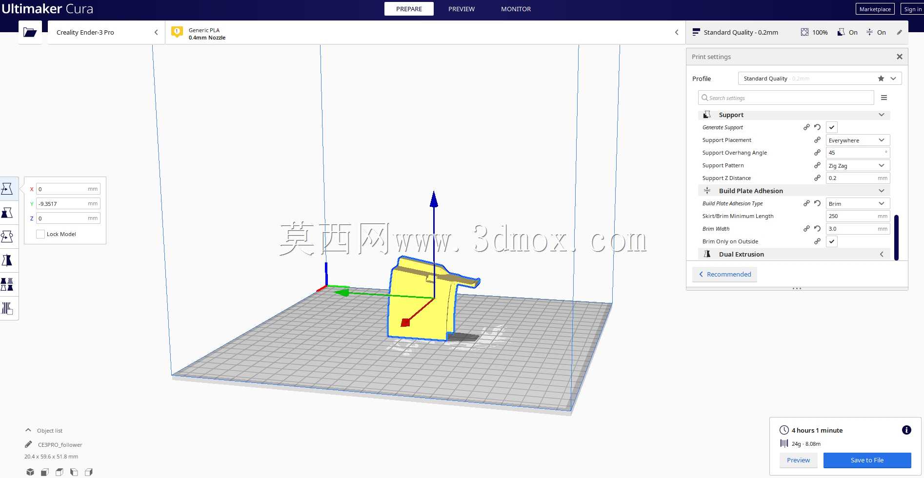Switch to right view cube icon
This screenshot has height=478, width=924.
coord(89,472)
